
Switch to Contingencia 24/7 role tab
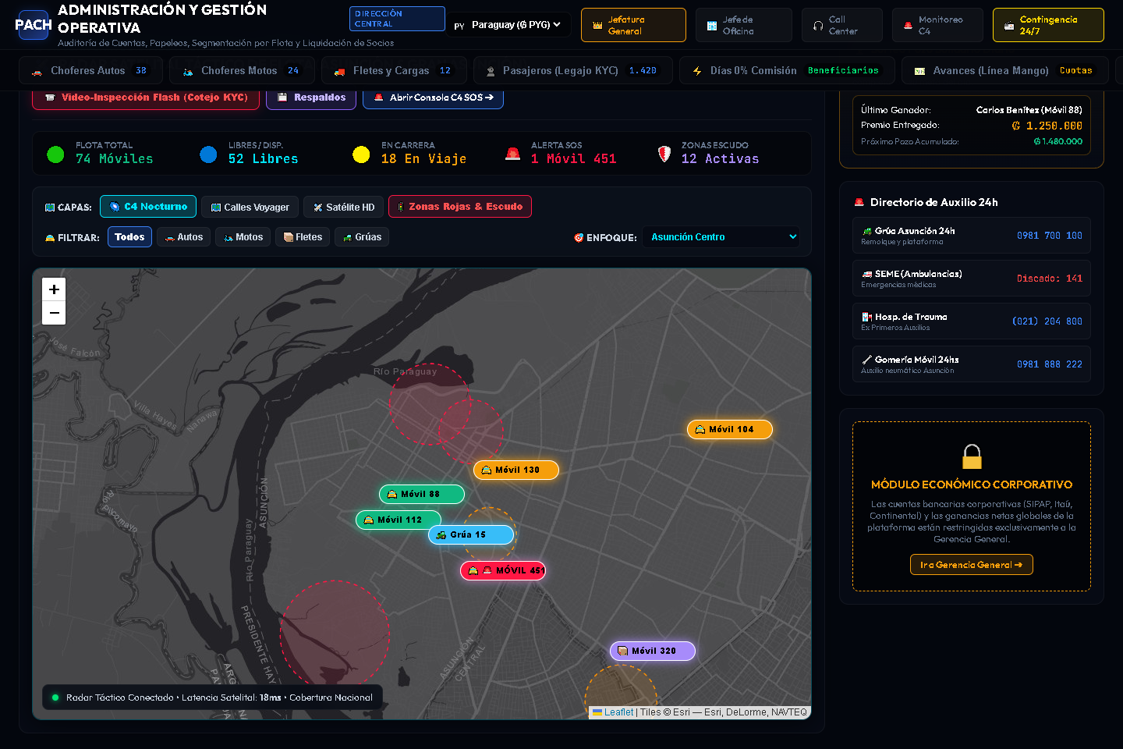[x=1048, y=25]
